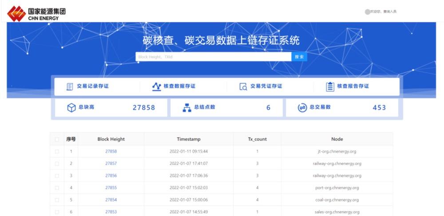Click the CHN Energy logo

click(x=36, y=14)
